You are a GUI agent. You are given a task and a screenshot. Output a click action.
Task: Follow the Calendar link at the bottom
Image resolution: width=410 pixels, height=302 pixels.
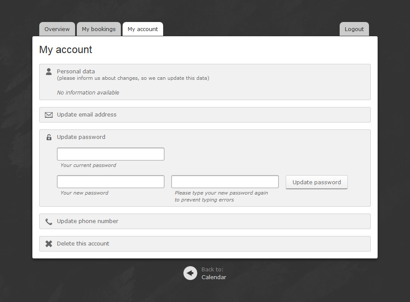tap(214, 277)
